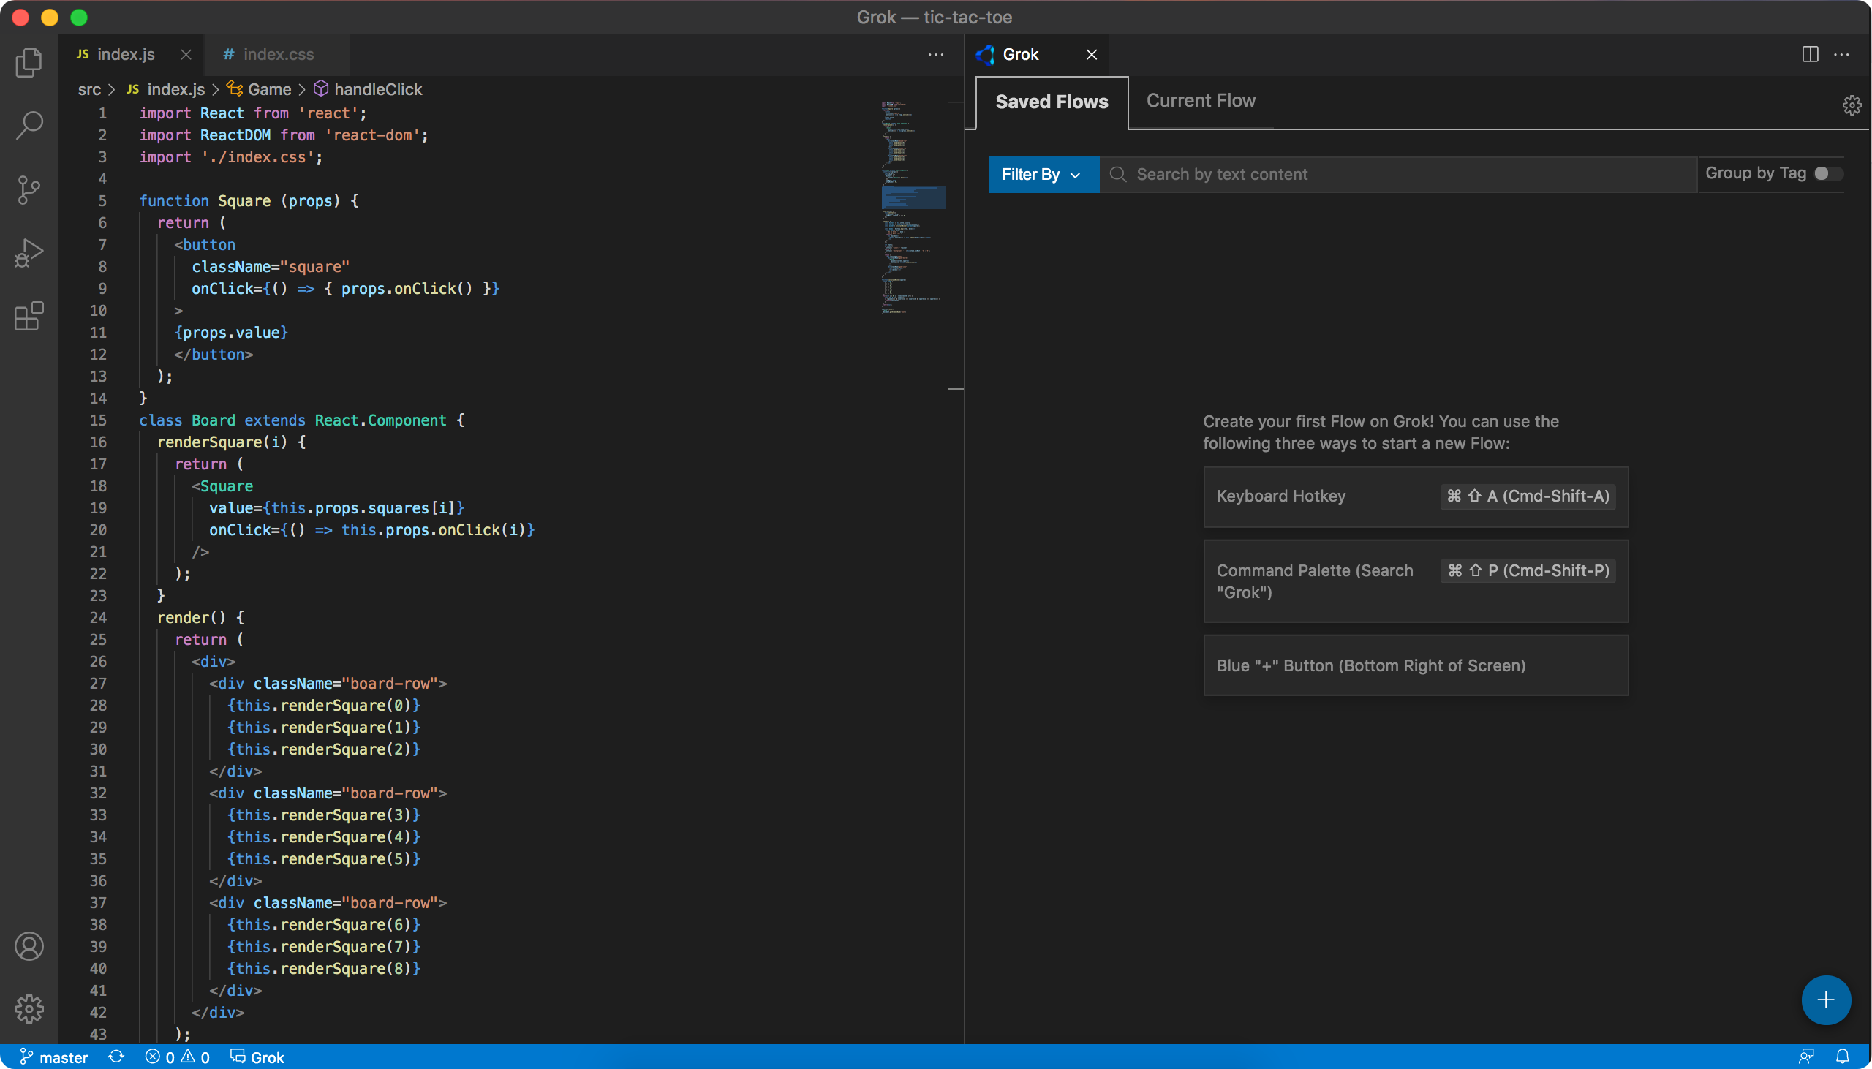The width and height of the screenshot is (1872, 1069).
Task: Open Manage gear in activity bar
Action: [x=29, y=1009]
